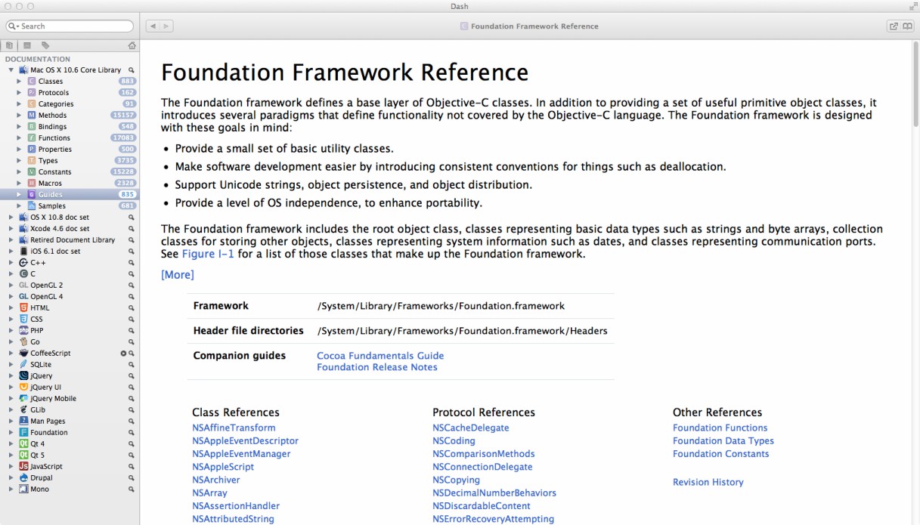The height and width of the screenshot is (525, 920).
Task: Expand the OS X 10.8 doc set
Action: click(11, 218)
